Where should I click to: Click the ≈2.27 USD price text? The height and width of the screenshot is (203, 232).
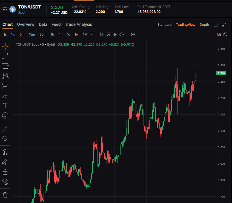(59, 13)
